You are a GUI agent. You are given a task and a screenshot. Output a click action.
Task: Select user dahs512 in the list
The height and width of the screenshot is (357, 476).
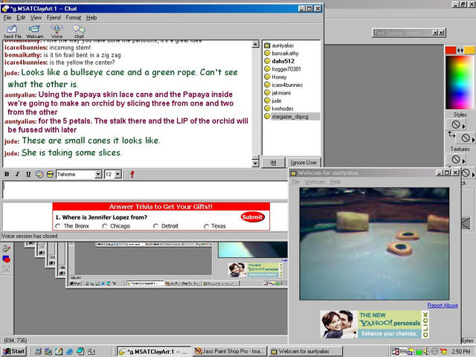pos(283,61)
